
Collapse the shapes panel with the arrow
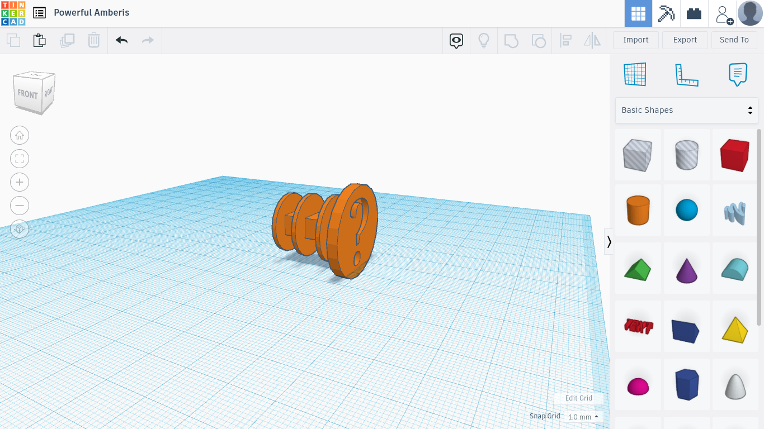pyautogui.click(x=609, y=242)
